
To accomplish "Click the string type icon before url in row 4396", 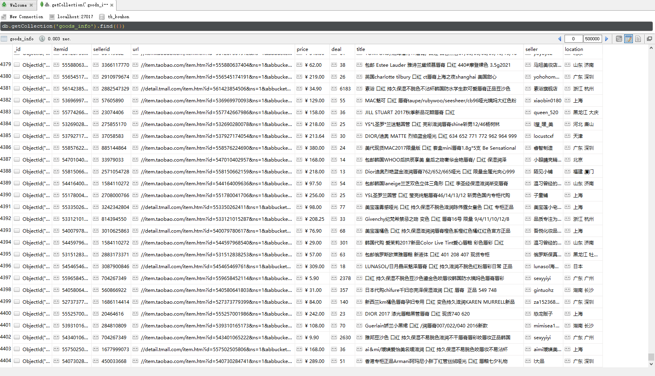I will pos(136,266).
